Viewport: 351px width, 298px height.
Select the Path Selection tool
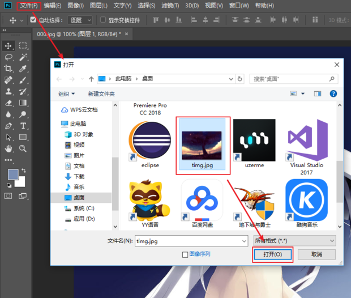[8, 137]
